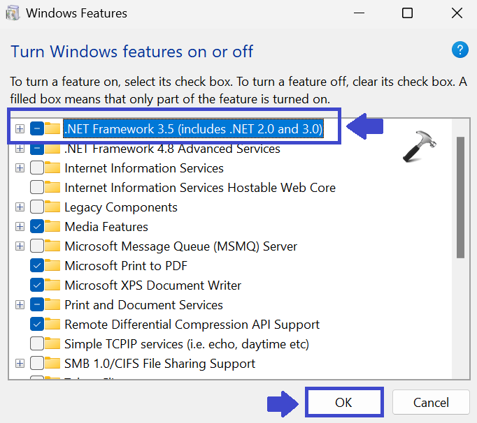Screen dimensions: 477x423
Task: Uncheck the Microsoft XPS Document Writer checkbox
Action: (36, 285)
